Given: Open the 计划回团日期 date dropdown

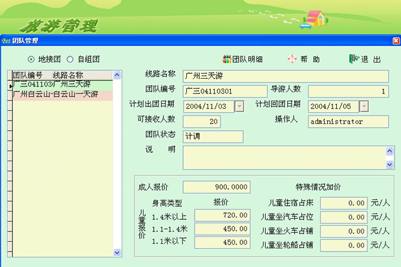Looking at the screenshot, I should 364,106.
